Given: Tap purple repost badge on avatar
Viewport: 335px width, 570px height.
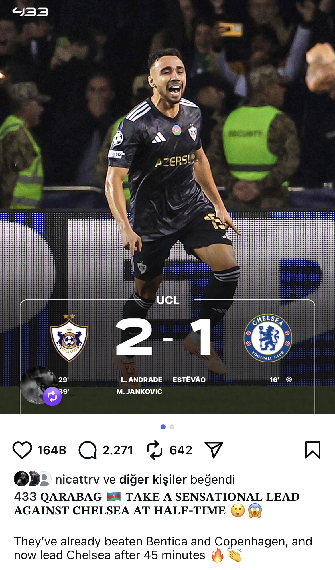Looking at the screenshot, I should 52,396.
